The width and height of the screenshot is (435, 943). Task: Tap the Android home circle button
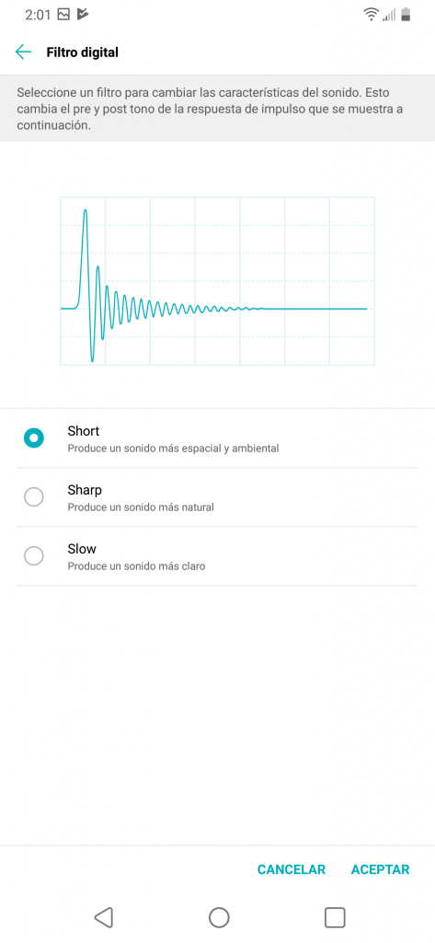tap(219, 917)
